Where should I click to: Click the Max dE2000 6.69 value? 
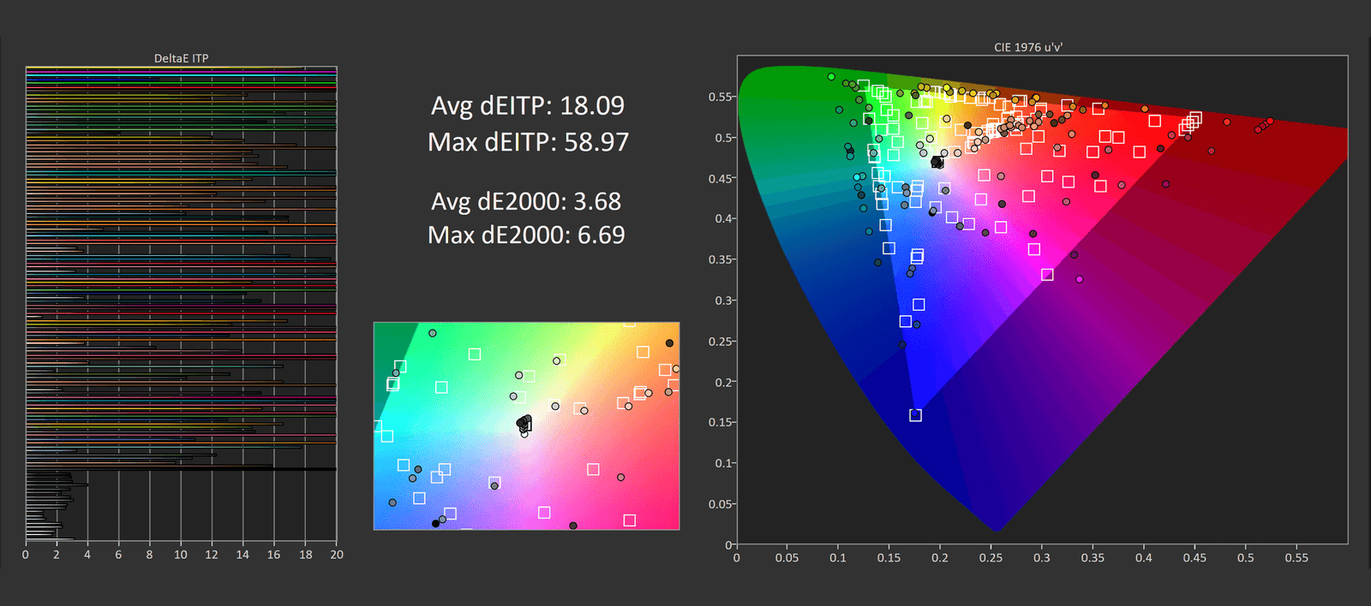tap(526, 235)
